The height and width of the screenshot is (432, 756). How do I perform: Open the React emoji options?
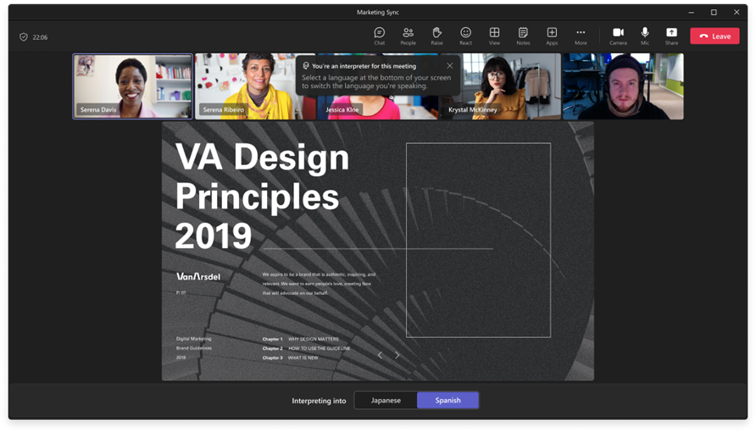(465, 35)
